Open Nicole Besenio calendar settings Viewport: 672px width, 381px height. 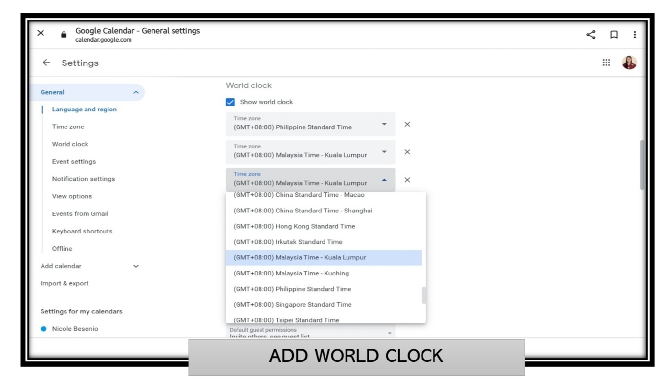click(x=75, y=329)
